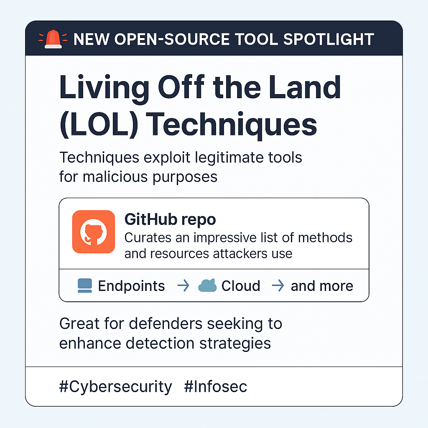Image resolution: width=428 pixels, height=428 pixels.
Task: Click the blue cloud icon
Action: [x=207, y=285]
